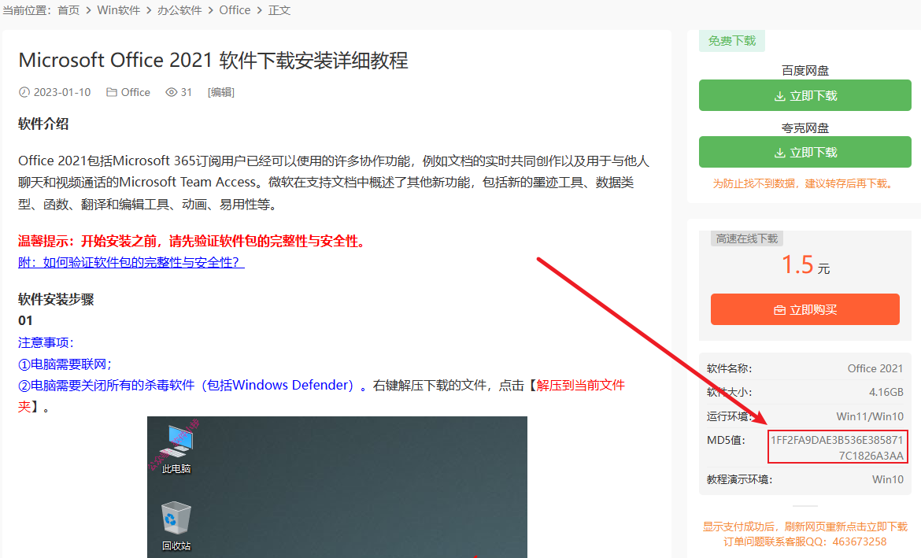
Task: Click the step number 01
Action: 25,320
